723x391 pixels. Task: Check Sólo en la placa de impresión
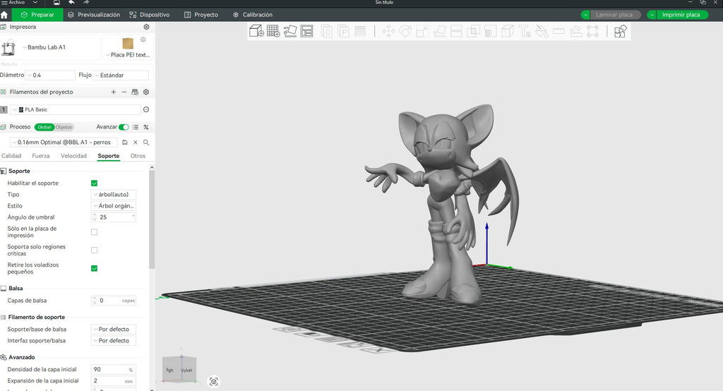pos(94,232)
